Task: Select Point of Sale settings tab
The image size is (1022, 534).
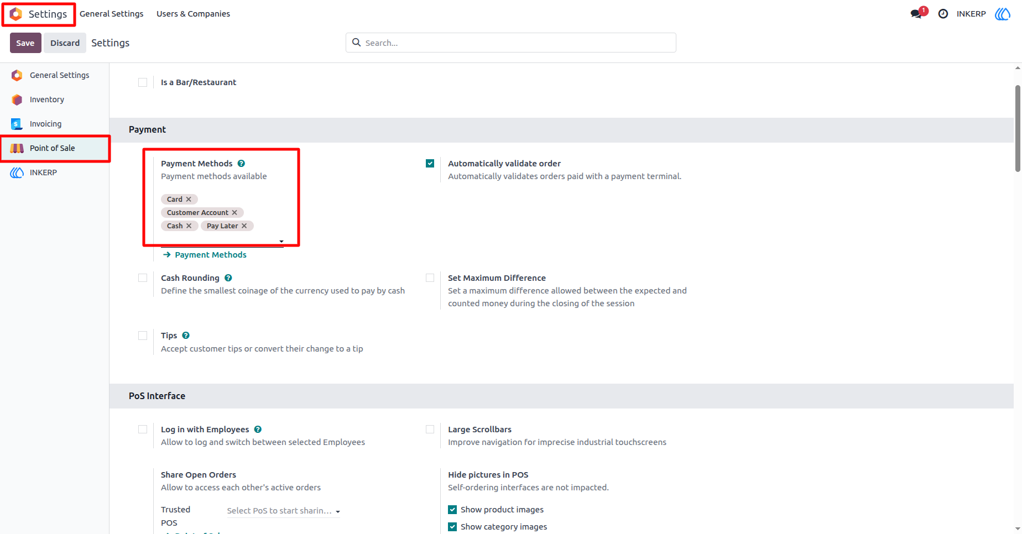Action: click(55, 148)
